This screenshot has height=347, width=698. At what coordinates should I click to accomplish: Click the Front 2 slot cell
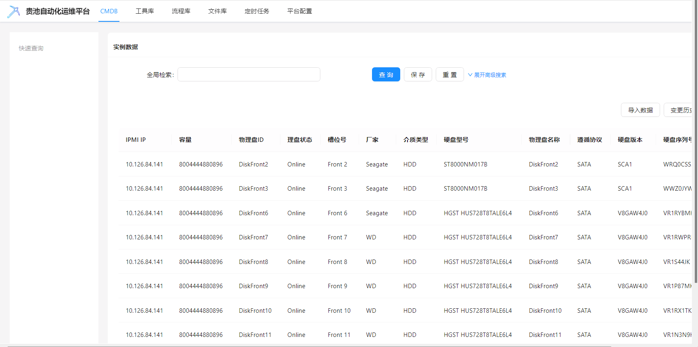coord(337,164)
